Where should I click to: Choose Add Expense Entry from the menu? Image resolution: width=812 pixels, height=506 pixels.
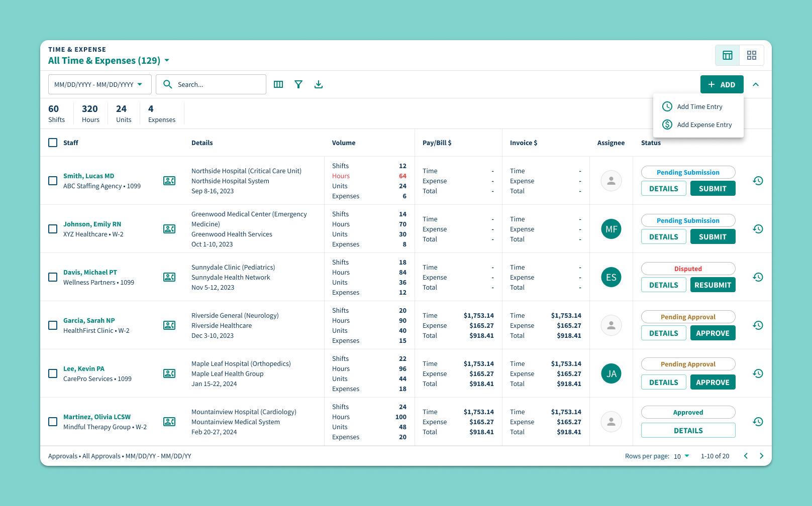point(704,124)
